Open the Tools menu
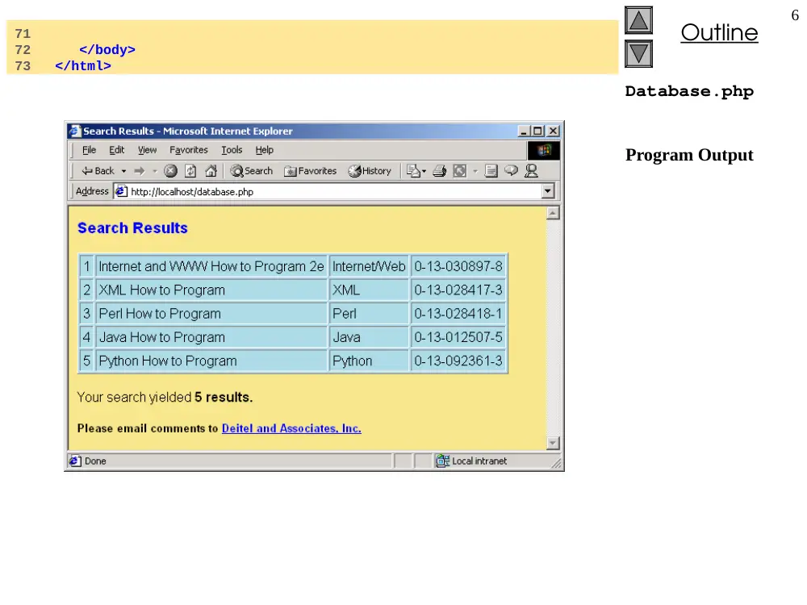Screen dimensions: 807x605 [x=232, y=150]
